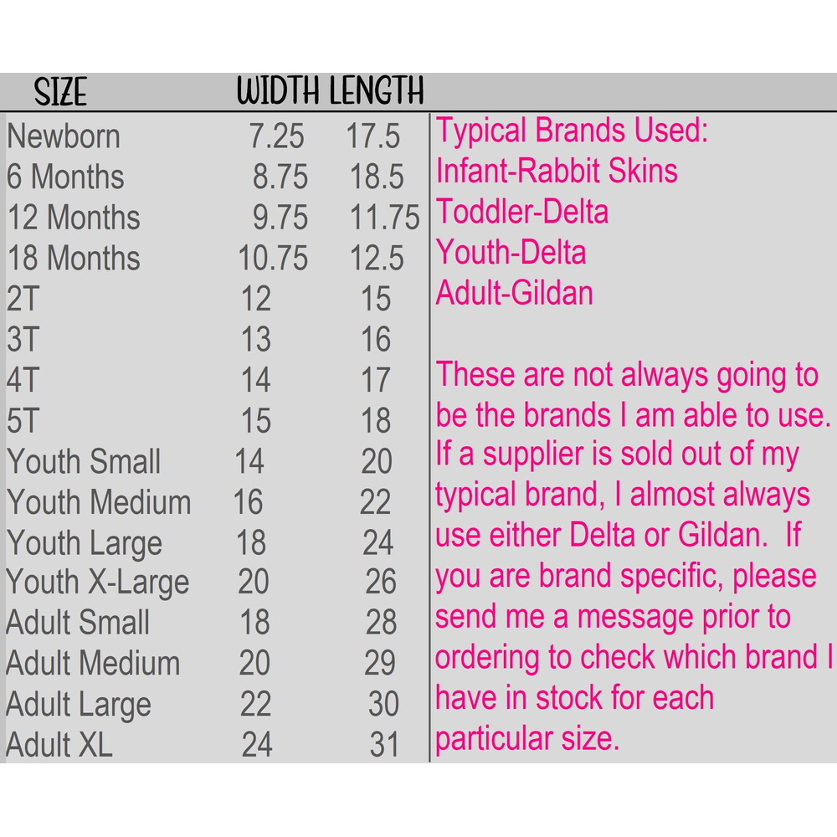Select the 2T size label
Image resolution: width=837 pixels, height=837 pixels.
point(23,299)
